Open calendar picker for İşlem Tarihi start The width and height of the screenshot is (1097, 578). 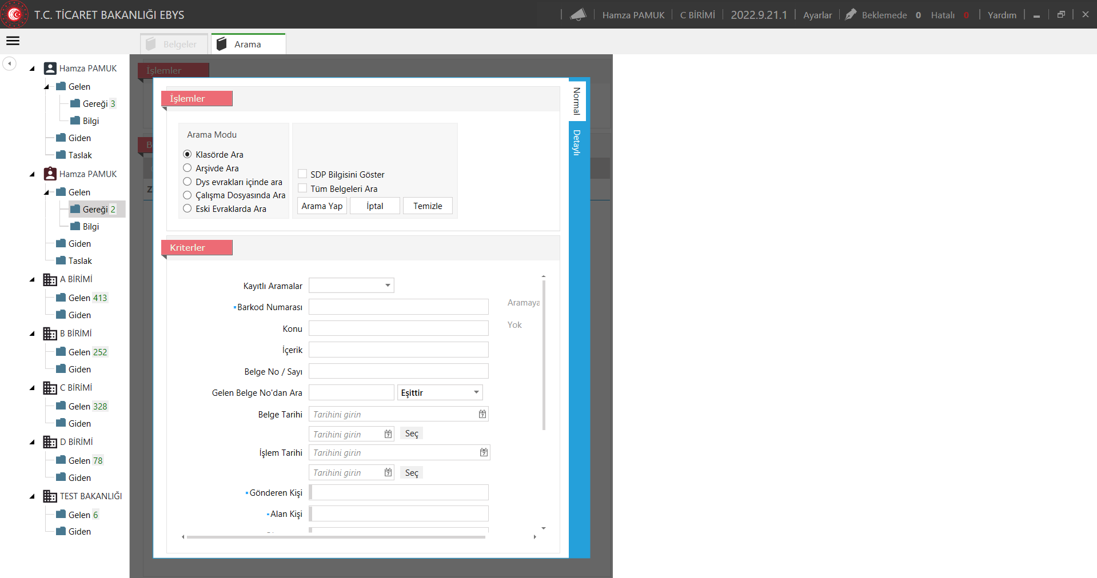pyautogui.click(x=484, y=452)
